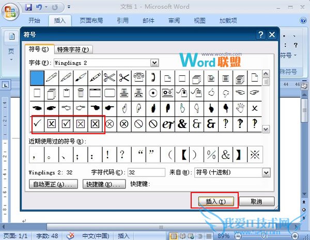Select the trash can symbol

(81, 93)
